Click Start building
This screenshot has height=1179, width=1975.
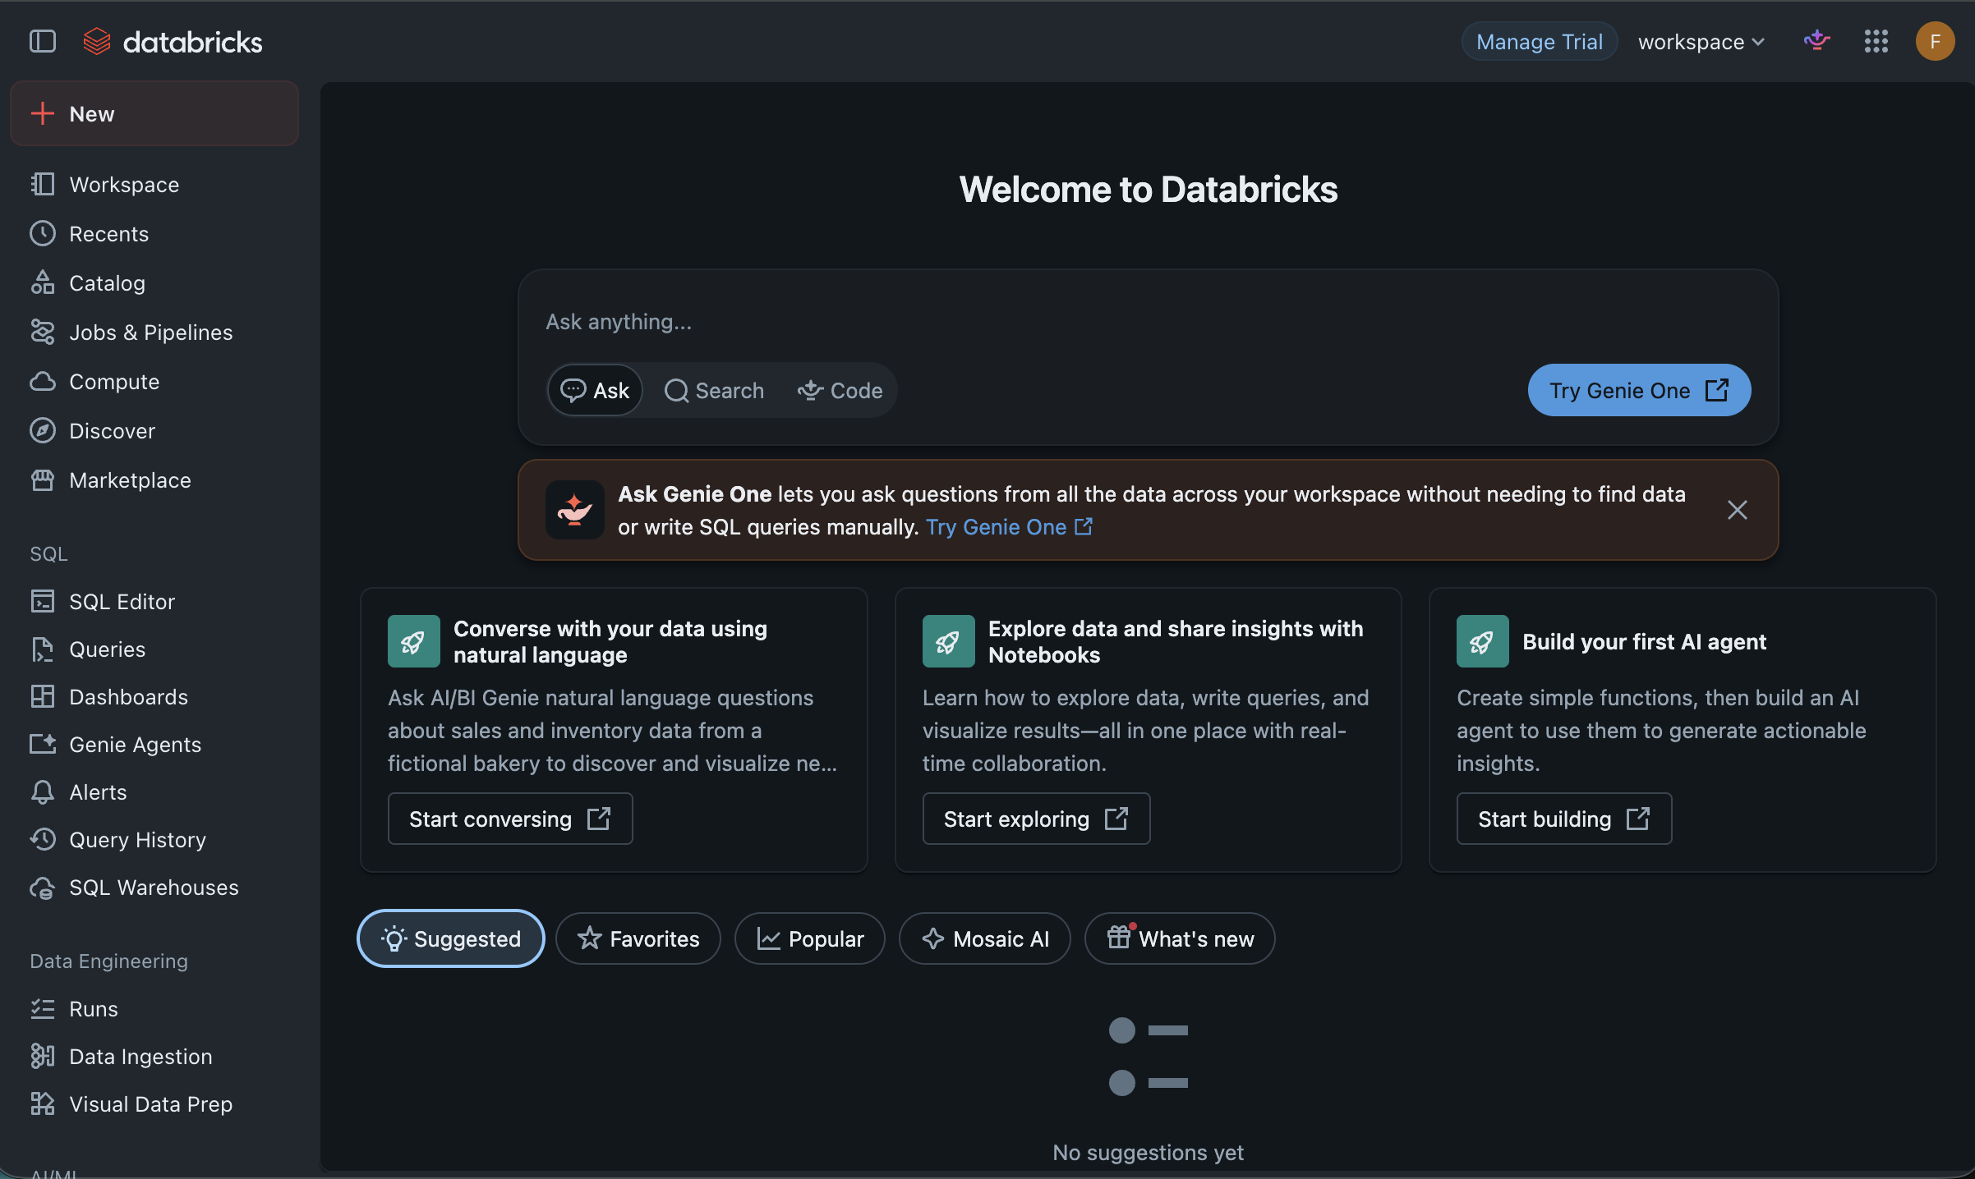pyautogui.click(x=1564, y=819)
